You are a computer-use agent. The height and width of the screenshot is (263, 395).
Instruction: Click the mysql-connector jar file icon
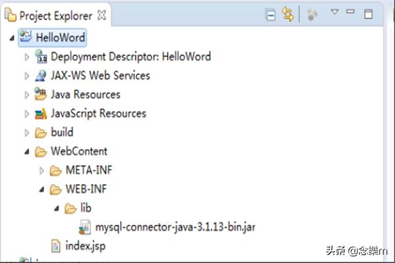[84, 227]
